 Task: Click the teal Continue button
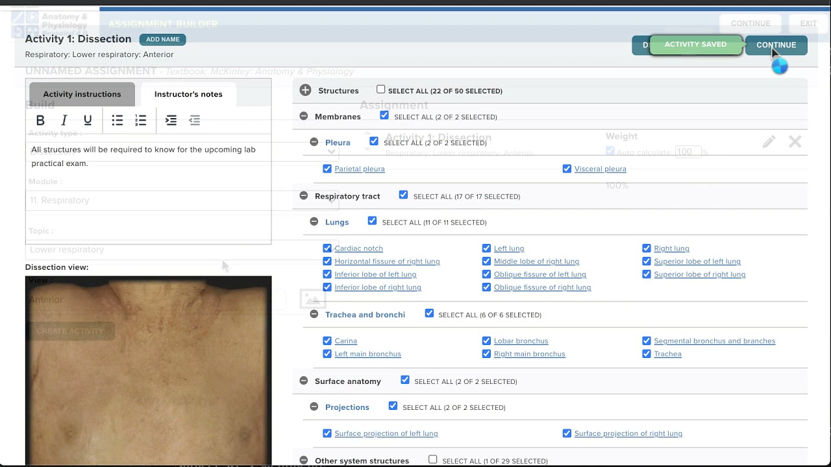(x=776, y=45)
